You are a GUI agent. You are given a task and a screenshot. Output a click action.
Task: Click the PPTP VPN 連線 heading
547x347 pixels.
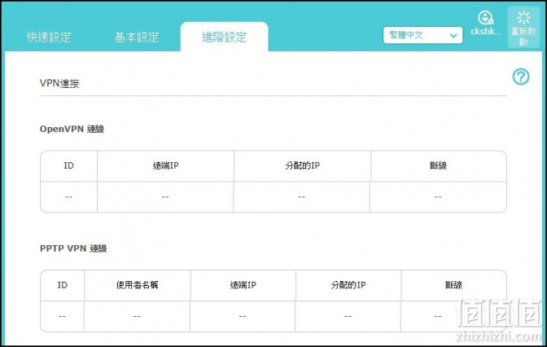(x=73, y=248)
